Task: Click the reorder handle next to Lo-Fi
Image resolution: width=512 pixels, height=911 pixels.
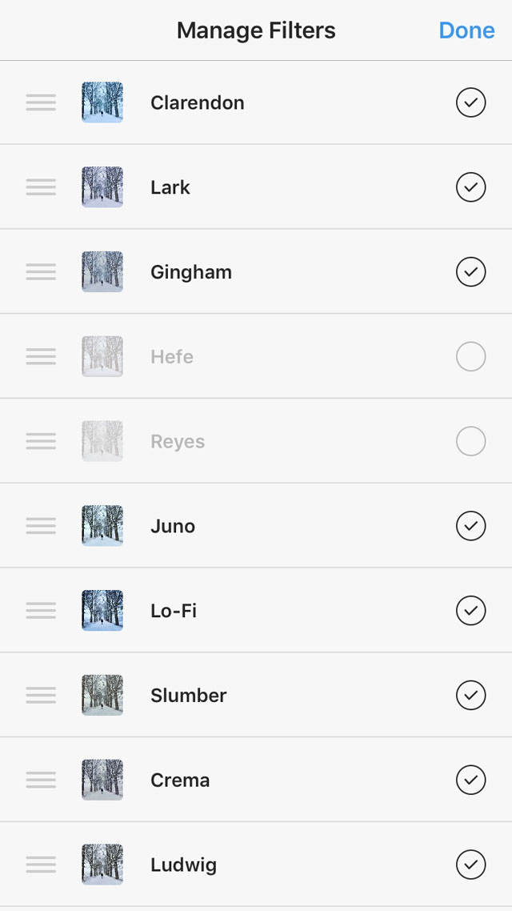Action: point(41,611)
